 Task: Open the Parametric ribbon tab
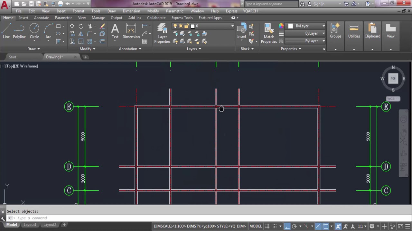click(x=63, y=18)
